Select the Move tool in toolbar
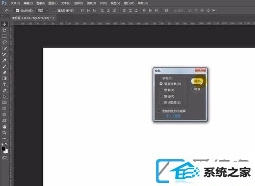Screen dimensions: 255x186 pyautogui.click(x=5, y=24)
